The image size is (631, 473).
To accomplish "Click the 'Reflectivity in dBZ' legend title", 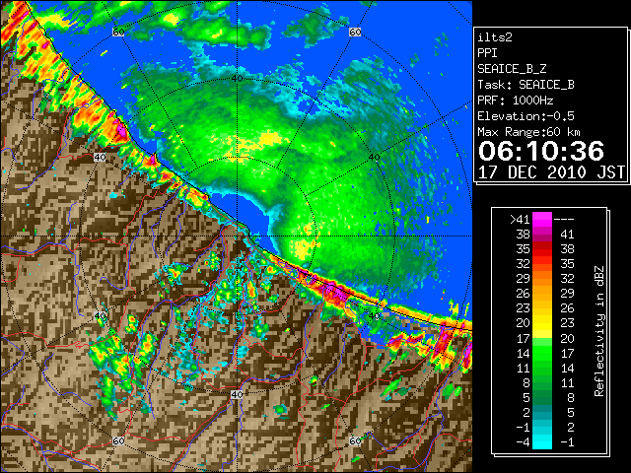I will [599, 331].
